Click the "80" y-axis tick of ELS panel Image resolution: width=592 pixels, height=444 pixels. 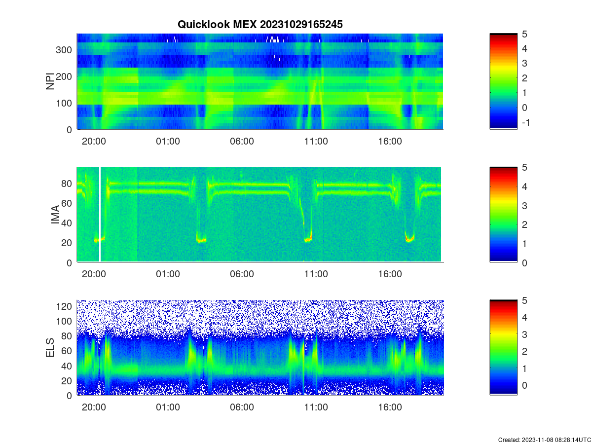tap(68, 336)
